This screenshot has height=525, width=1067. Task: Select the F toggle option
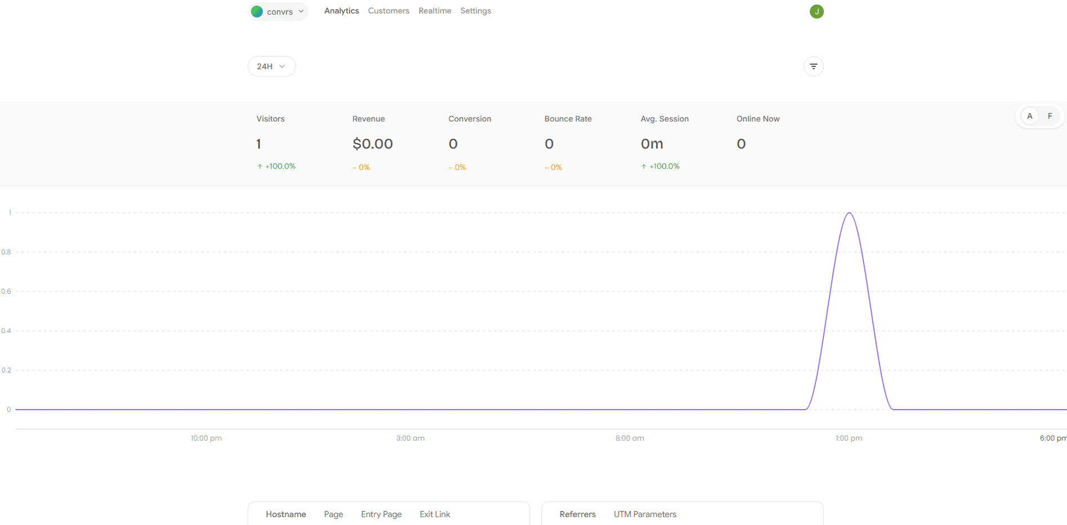pyautogui.click(x=1050, y=116)
